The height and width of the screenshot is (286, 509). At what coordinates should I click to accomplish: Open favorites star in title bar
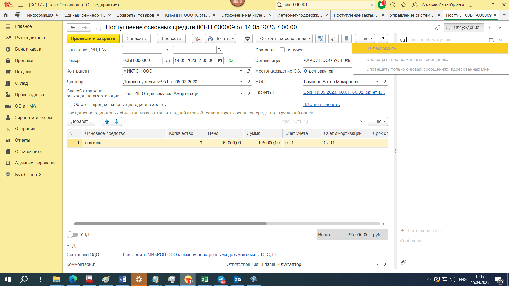(x=404, y=5)
